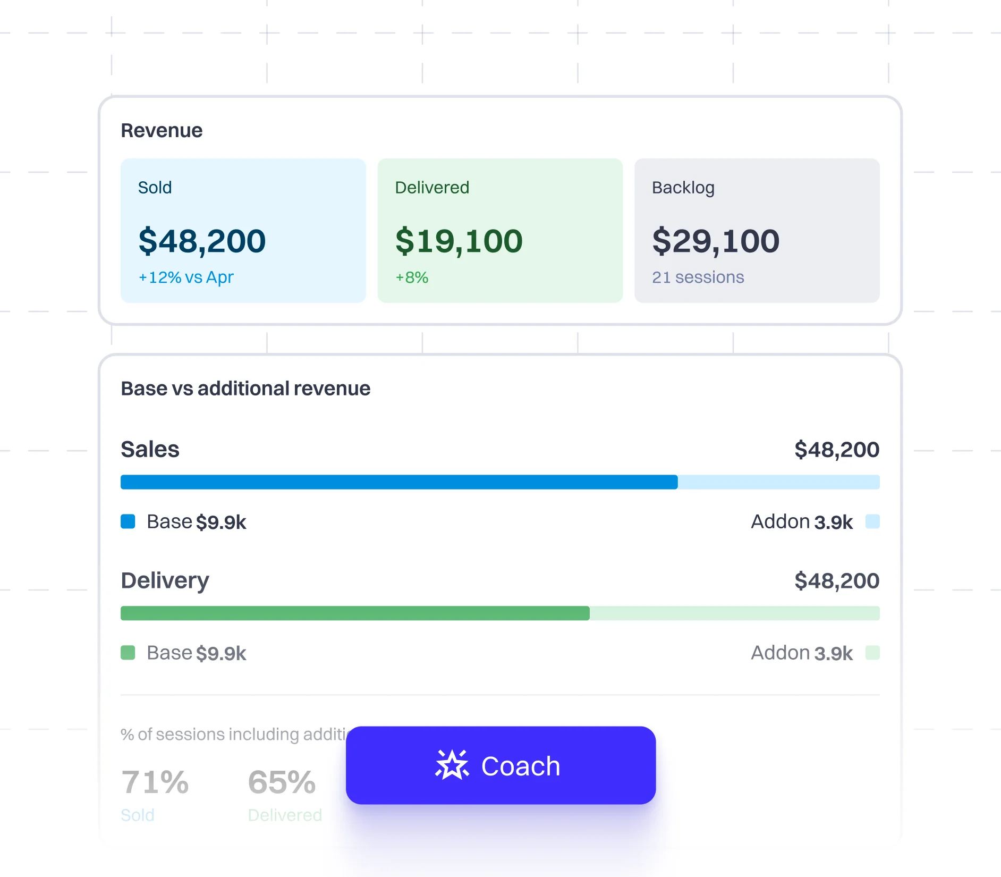This screenshot has width=1001, height=877.
Task: Open the Sold revenue card
Action: 243,231
